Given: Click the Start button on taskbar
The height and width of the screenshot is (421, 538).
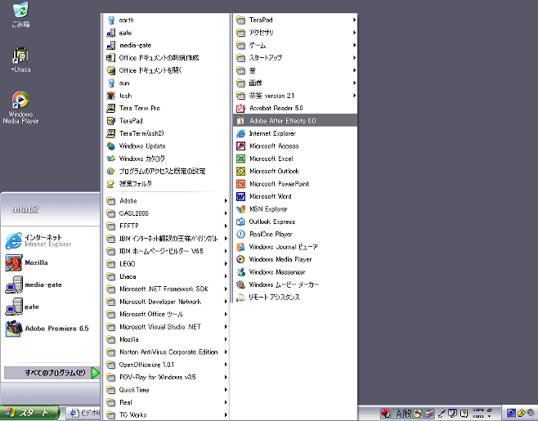Looking at the screenshot, I should pyautogui.click(x=29, y=413).
